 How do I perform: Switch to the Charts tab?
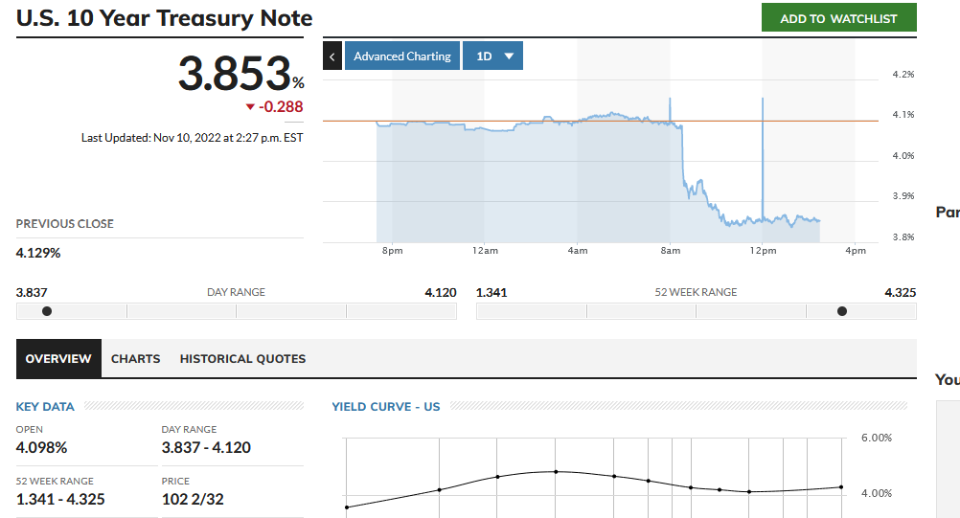pyautogui.click(x=135, y=359)
